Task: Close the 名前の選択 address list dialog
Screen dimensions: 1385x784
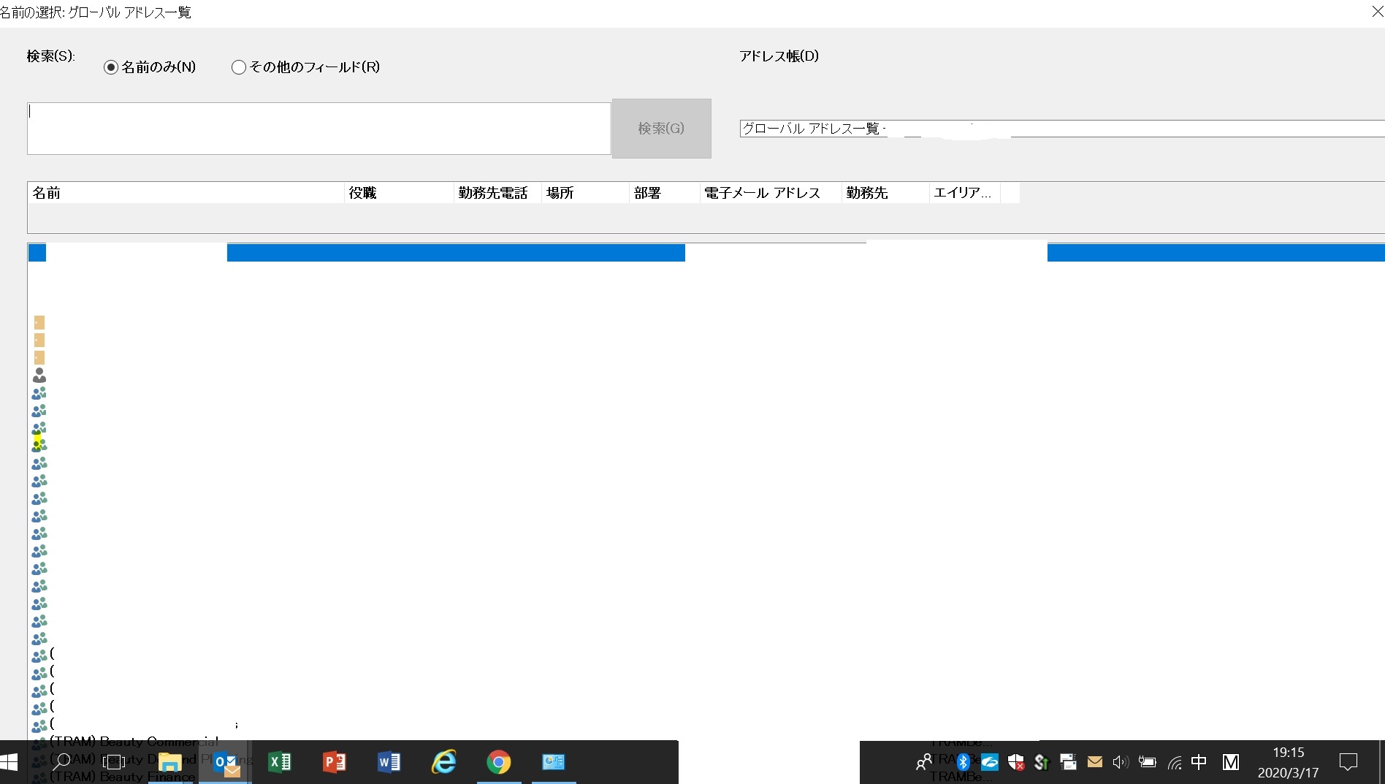Action: pos(1377,12)
